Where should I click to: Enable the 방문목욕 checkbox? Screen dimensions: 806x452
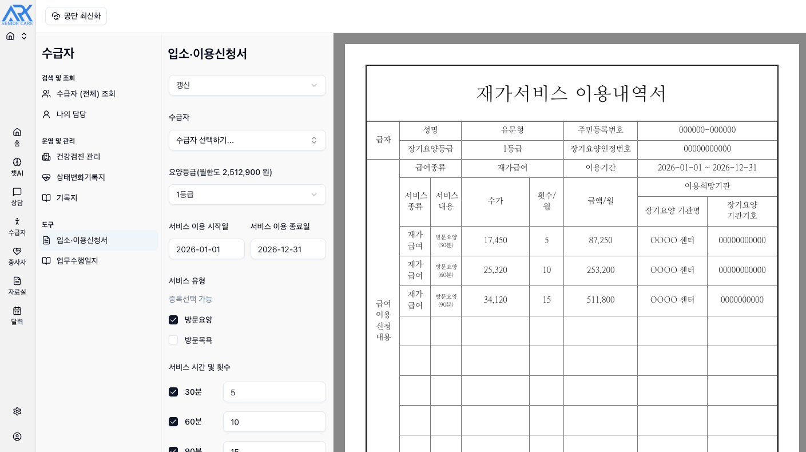[173, 340]
